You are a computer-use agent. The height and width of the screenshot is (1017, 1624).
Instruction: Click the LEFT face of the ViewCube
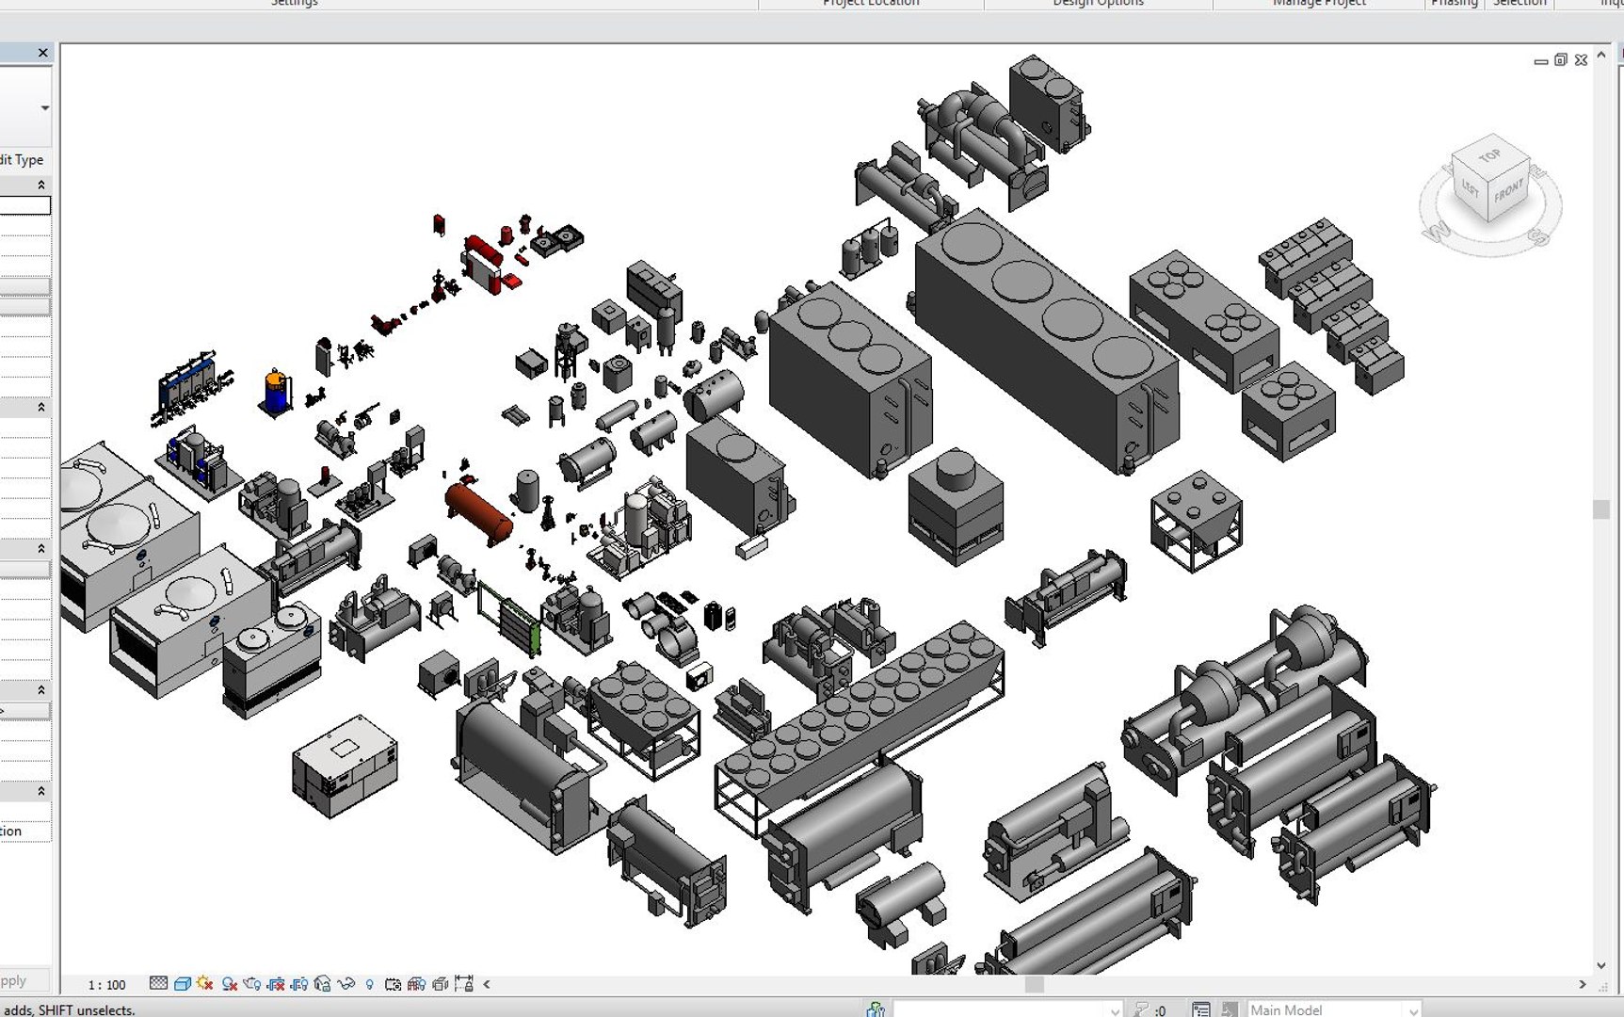point(1471,188)
